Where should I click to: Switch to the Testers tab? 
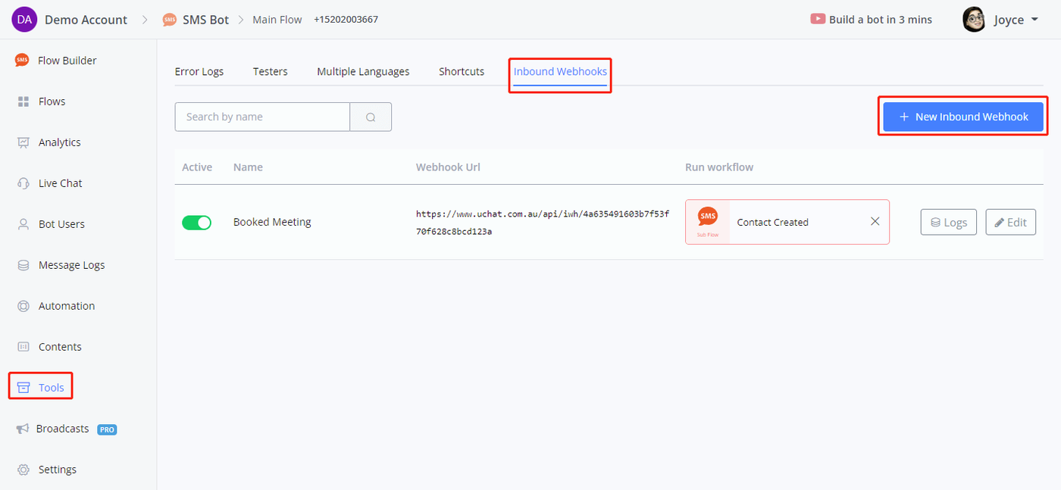point(271,71)
